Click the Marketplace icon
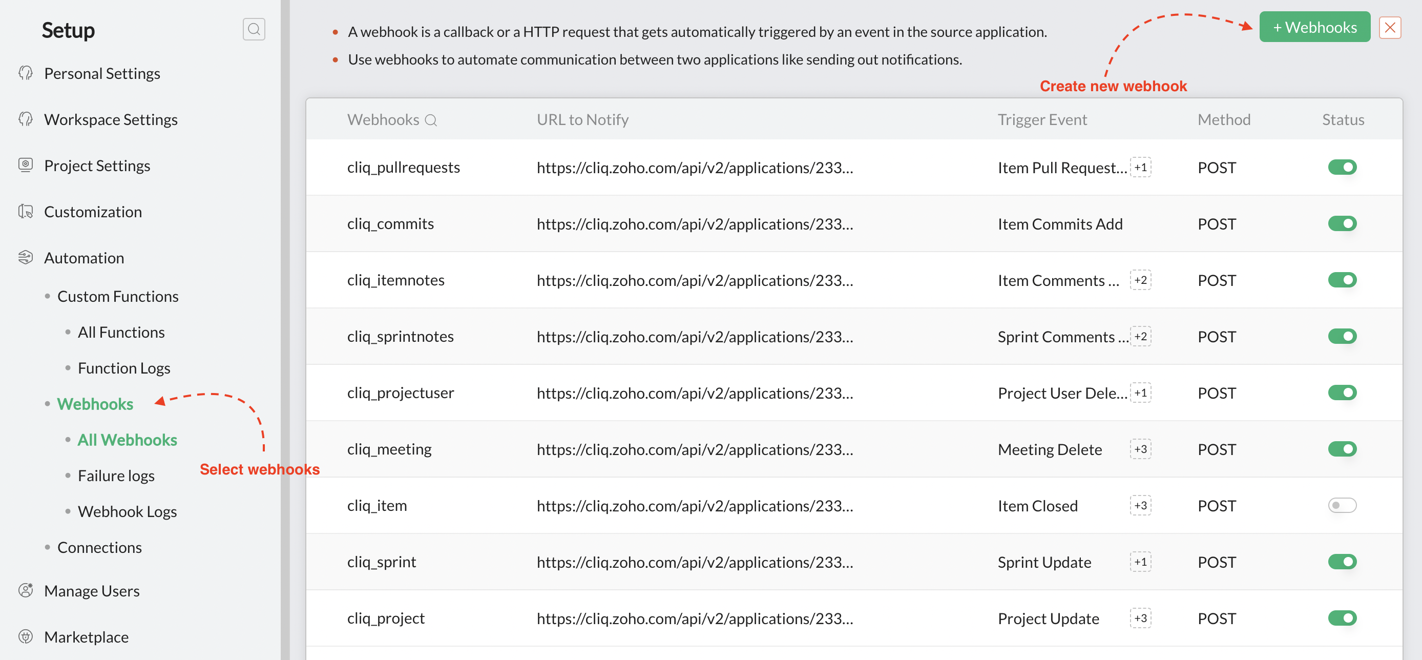The height and width of the screenshot is (660, 1422). (26, 636)
